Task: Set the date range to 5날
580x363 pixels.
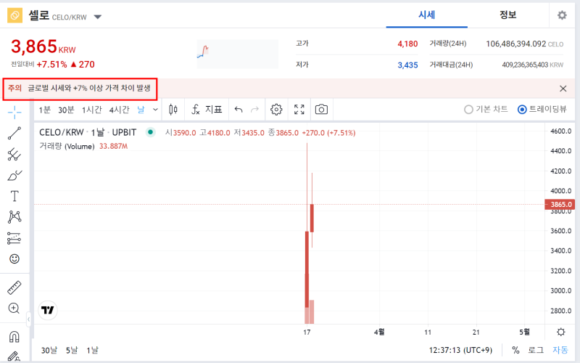Action: click(72, 350)
